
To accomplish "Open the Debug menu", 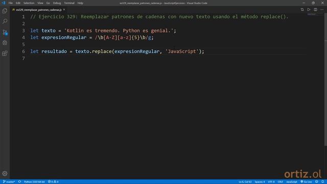I will pos(57,3).
